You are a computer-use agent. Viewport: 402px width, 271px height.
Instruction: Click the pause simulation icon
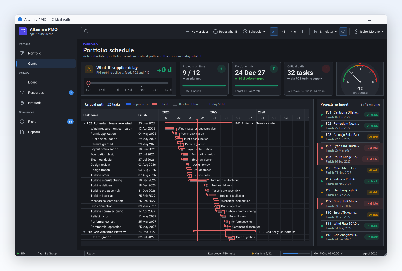tap(303, 32)
